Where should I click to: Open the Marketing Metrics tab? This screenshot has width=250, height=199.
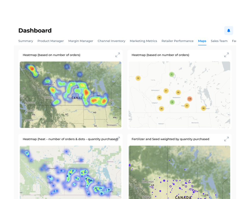(143, 41)
